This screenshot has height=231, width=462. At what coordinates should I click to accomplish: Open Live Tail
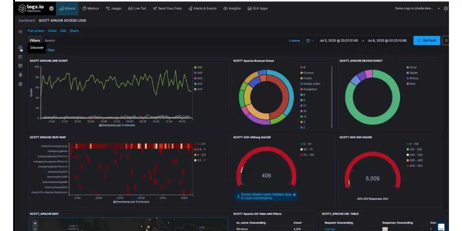pos(137,8)
